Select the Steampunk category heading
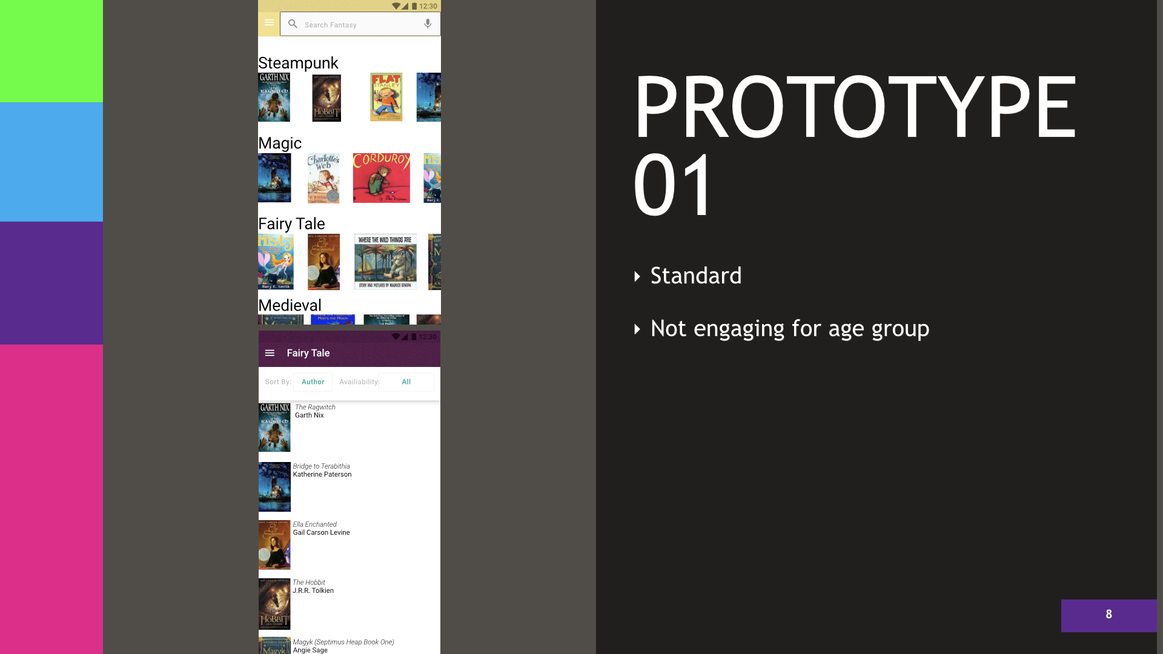Image resolution: width=1163 pixels, height=654 pixels. pos(298,63)
